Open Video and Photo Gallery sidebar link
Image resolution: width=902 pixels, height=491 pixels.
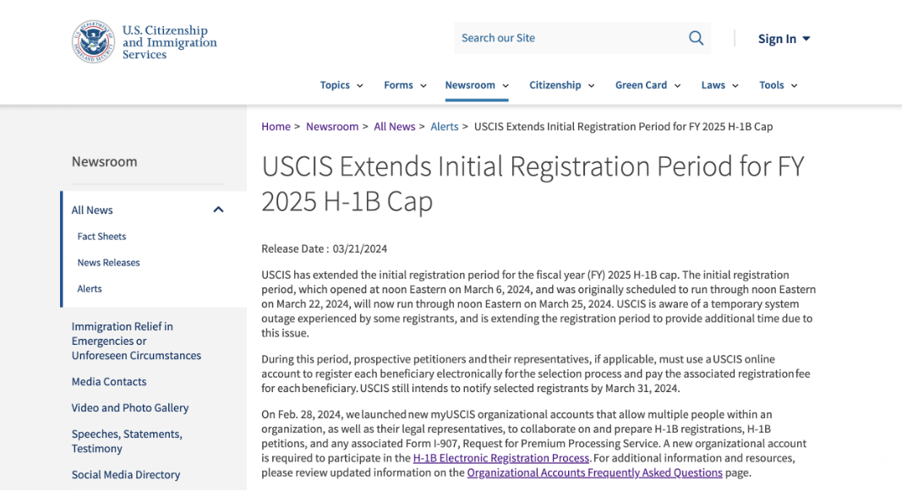(130, 407)
